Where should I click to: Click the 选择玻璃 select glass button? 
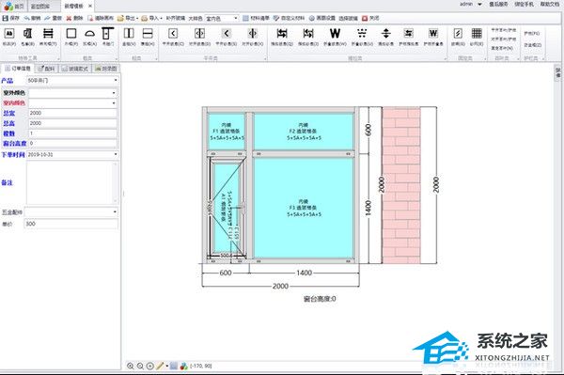(348, 18)
